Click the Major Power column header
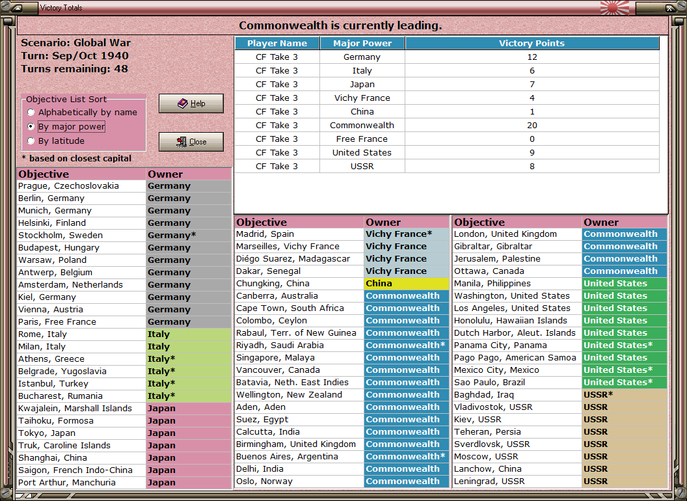 362,43
